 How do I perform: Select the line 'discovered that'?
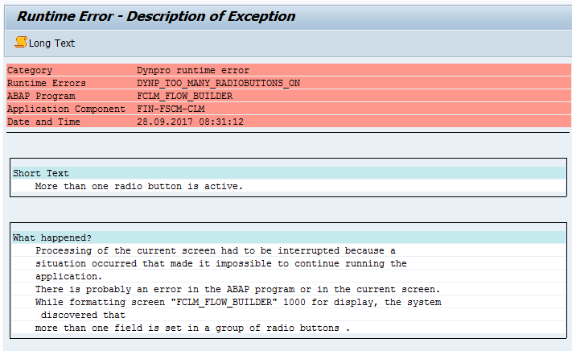tap(83, 315)
